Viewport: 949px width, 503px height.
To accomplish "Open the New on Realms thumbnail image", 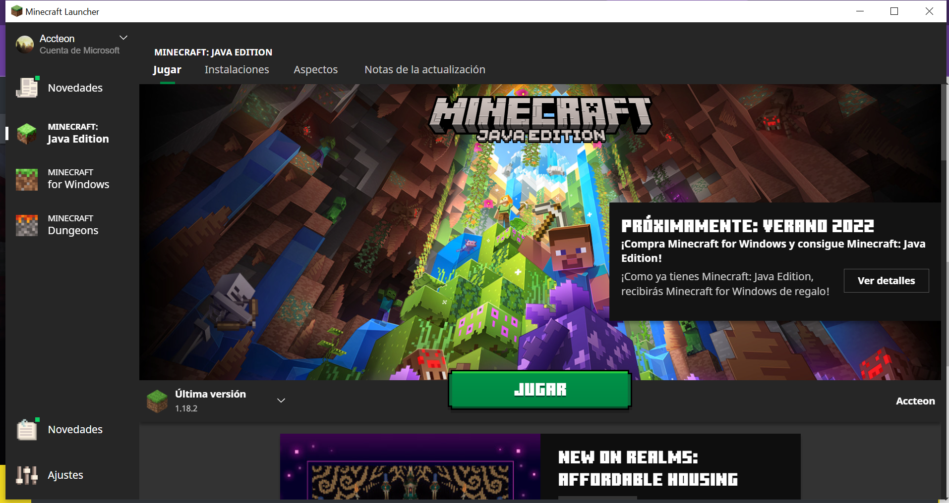I will point(410,466).
